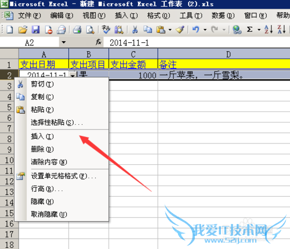
Task: Click the Name Box showing A2
Action: [x=30, y=42]
